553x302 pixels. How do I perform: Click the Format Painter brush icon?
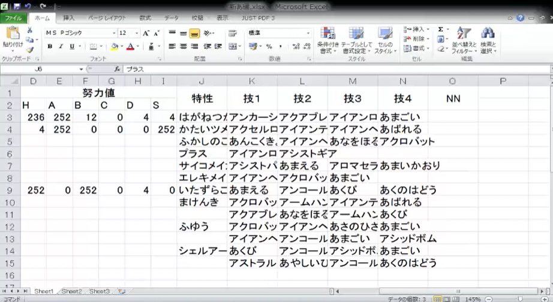coord(30,50)
